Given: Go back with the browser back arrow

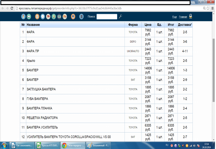Looking at the screenshot, I should [x=3, y=8].
